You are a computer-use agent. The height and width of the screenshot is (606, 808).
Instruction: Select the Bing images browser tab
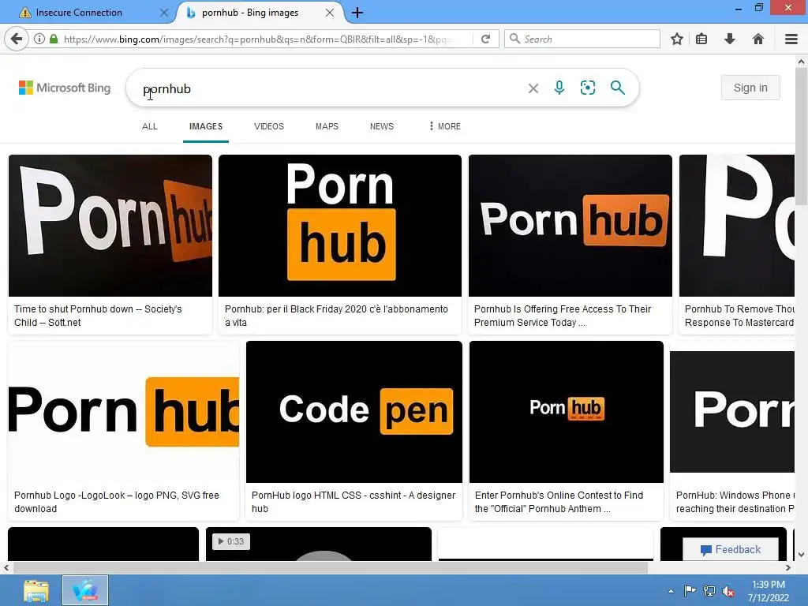pos(250,13)
